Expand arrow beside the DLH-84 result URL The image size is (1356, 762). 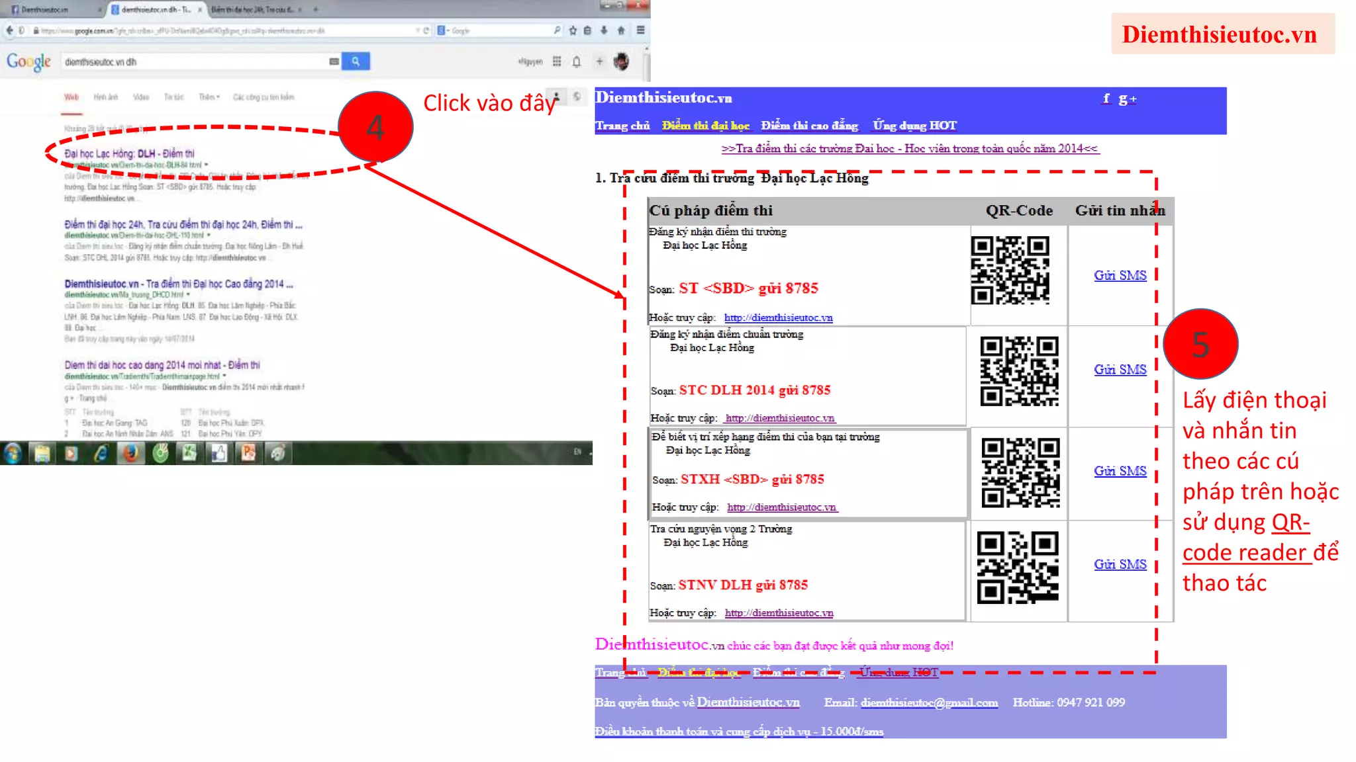(206, 165)
